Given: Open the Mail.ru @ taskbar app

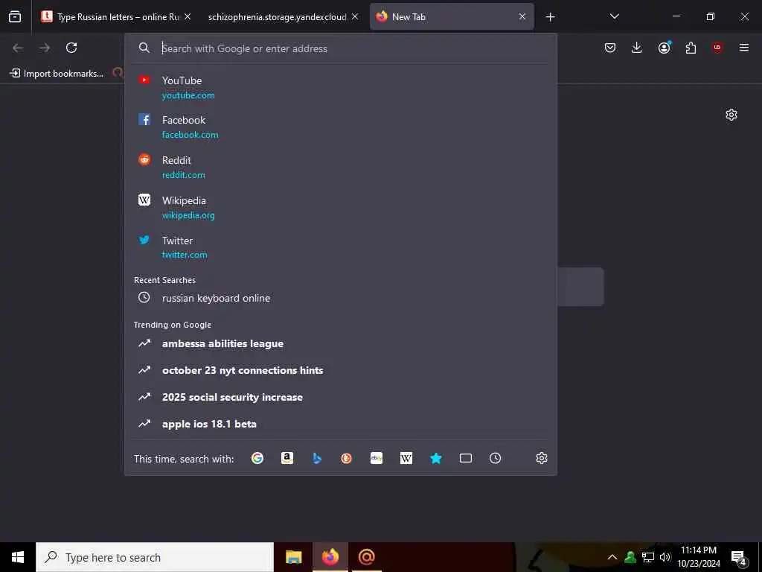Looking at the screenshot, I should click(x=366, y=557).
